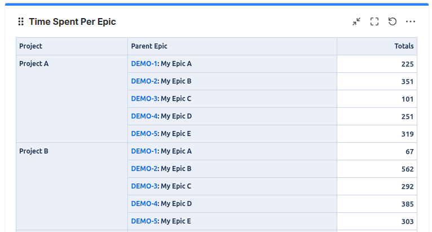Open DEMO-1 link under Project B

(x=144, y=151)
